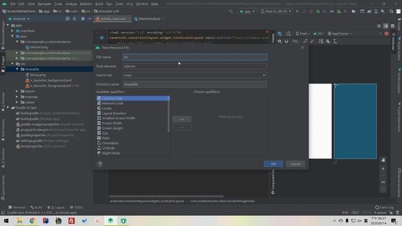Click the infer constraints wand icon

click(312, 41)
